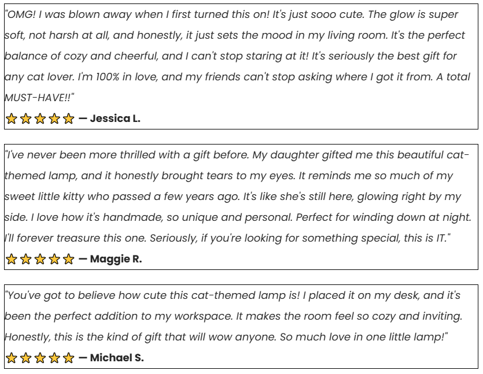Click third star in Jessica L.'s rating
The width and height of the screenshot is (483, 374).
[40, 119]
